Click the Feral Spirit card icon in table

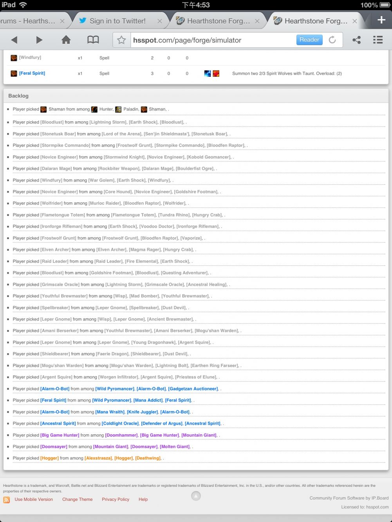tap(14, 73)
